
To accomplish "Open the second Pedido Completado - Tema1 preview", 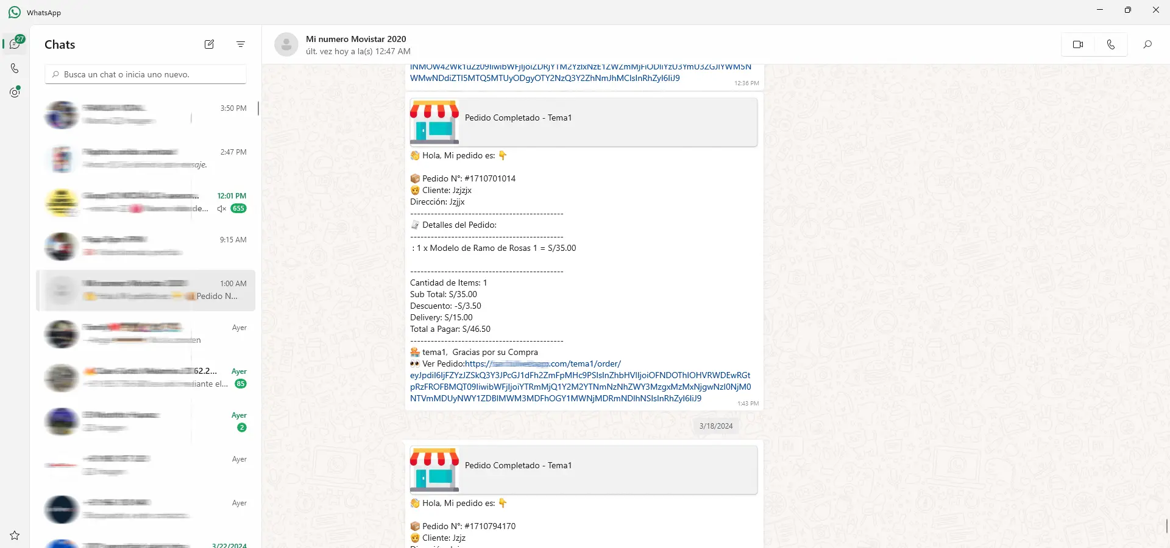I will click(x=583, y=469).
